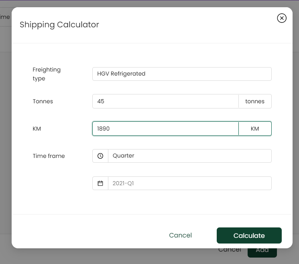
Task: Click the Freighting type label
Action: click(x=47, y=74)
